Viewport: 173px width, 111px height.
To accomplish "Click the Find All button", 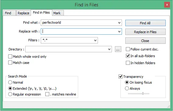I will coord(145,23).
